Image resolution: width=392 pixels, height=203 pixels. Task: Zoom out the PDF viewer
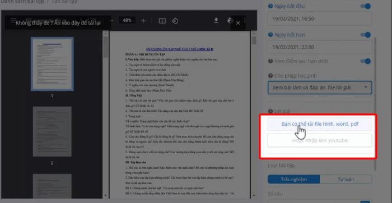tap(112, 21)
